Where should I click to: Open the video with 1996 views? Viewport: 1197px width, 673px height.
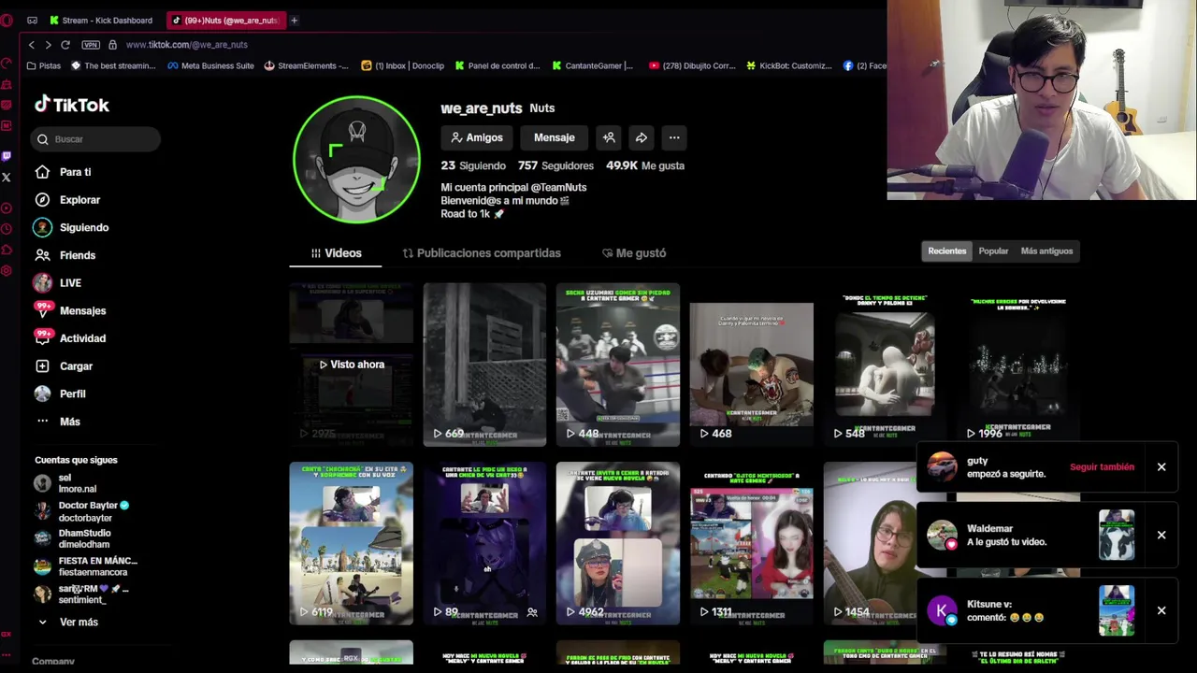pyautogui.click(x=1018, y=365)
